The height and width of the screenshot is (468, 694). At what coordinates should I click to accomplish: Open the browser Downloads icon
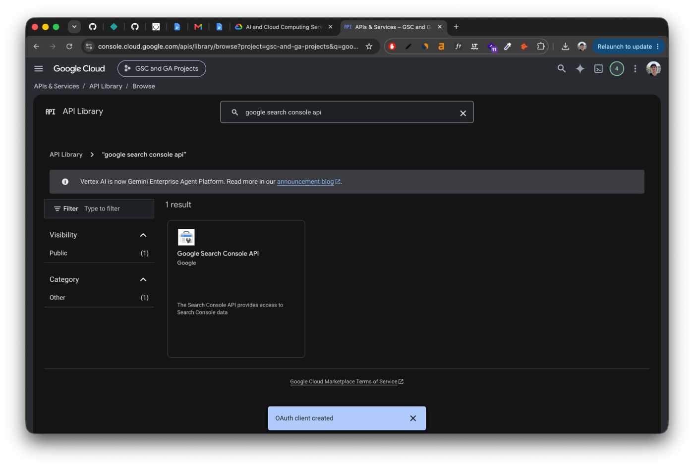pyautogui.click(x=565, y=47)
